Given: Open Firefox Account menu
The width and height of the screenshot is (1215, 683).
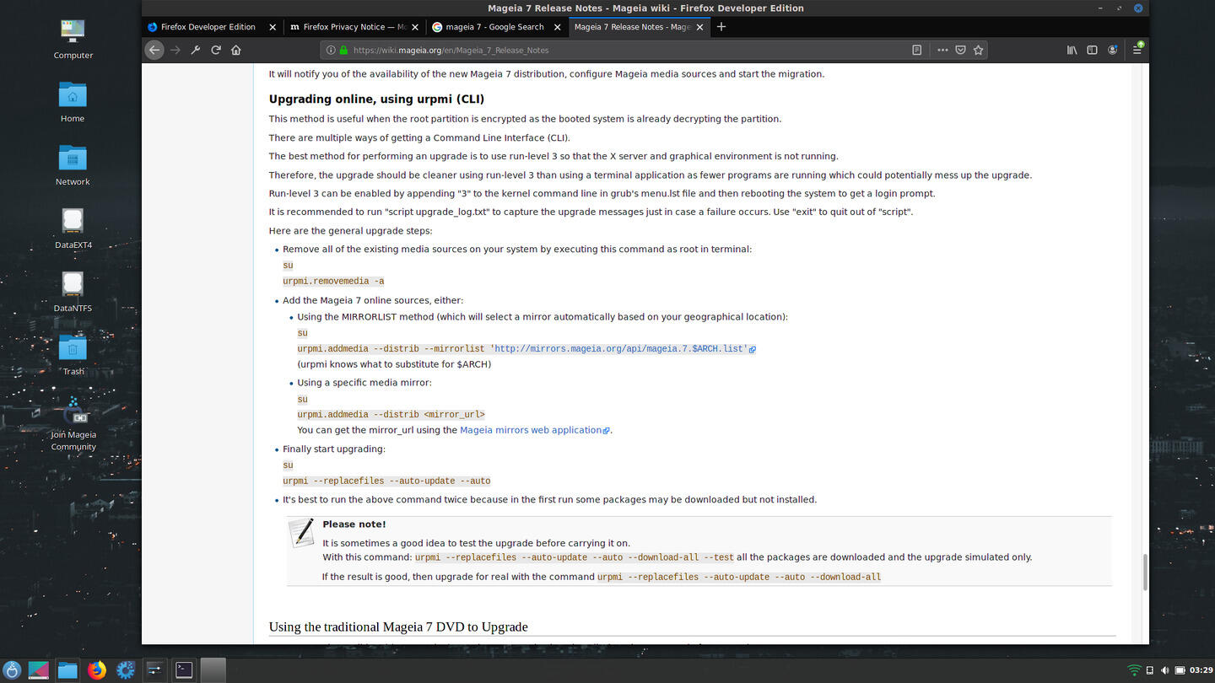Looking at the screenshot, I should [x=1112, y=50].
